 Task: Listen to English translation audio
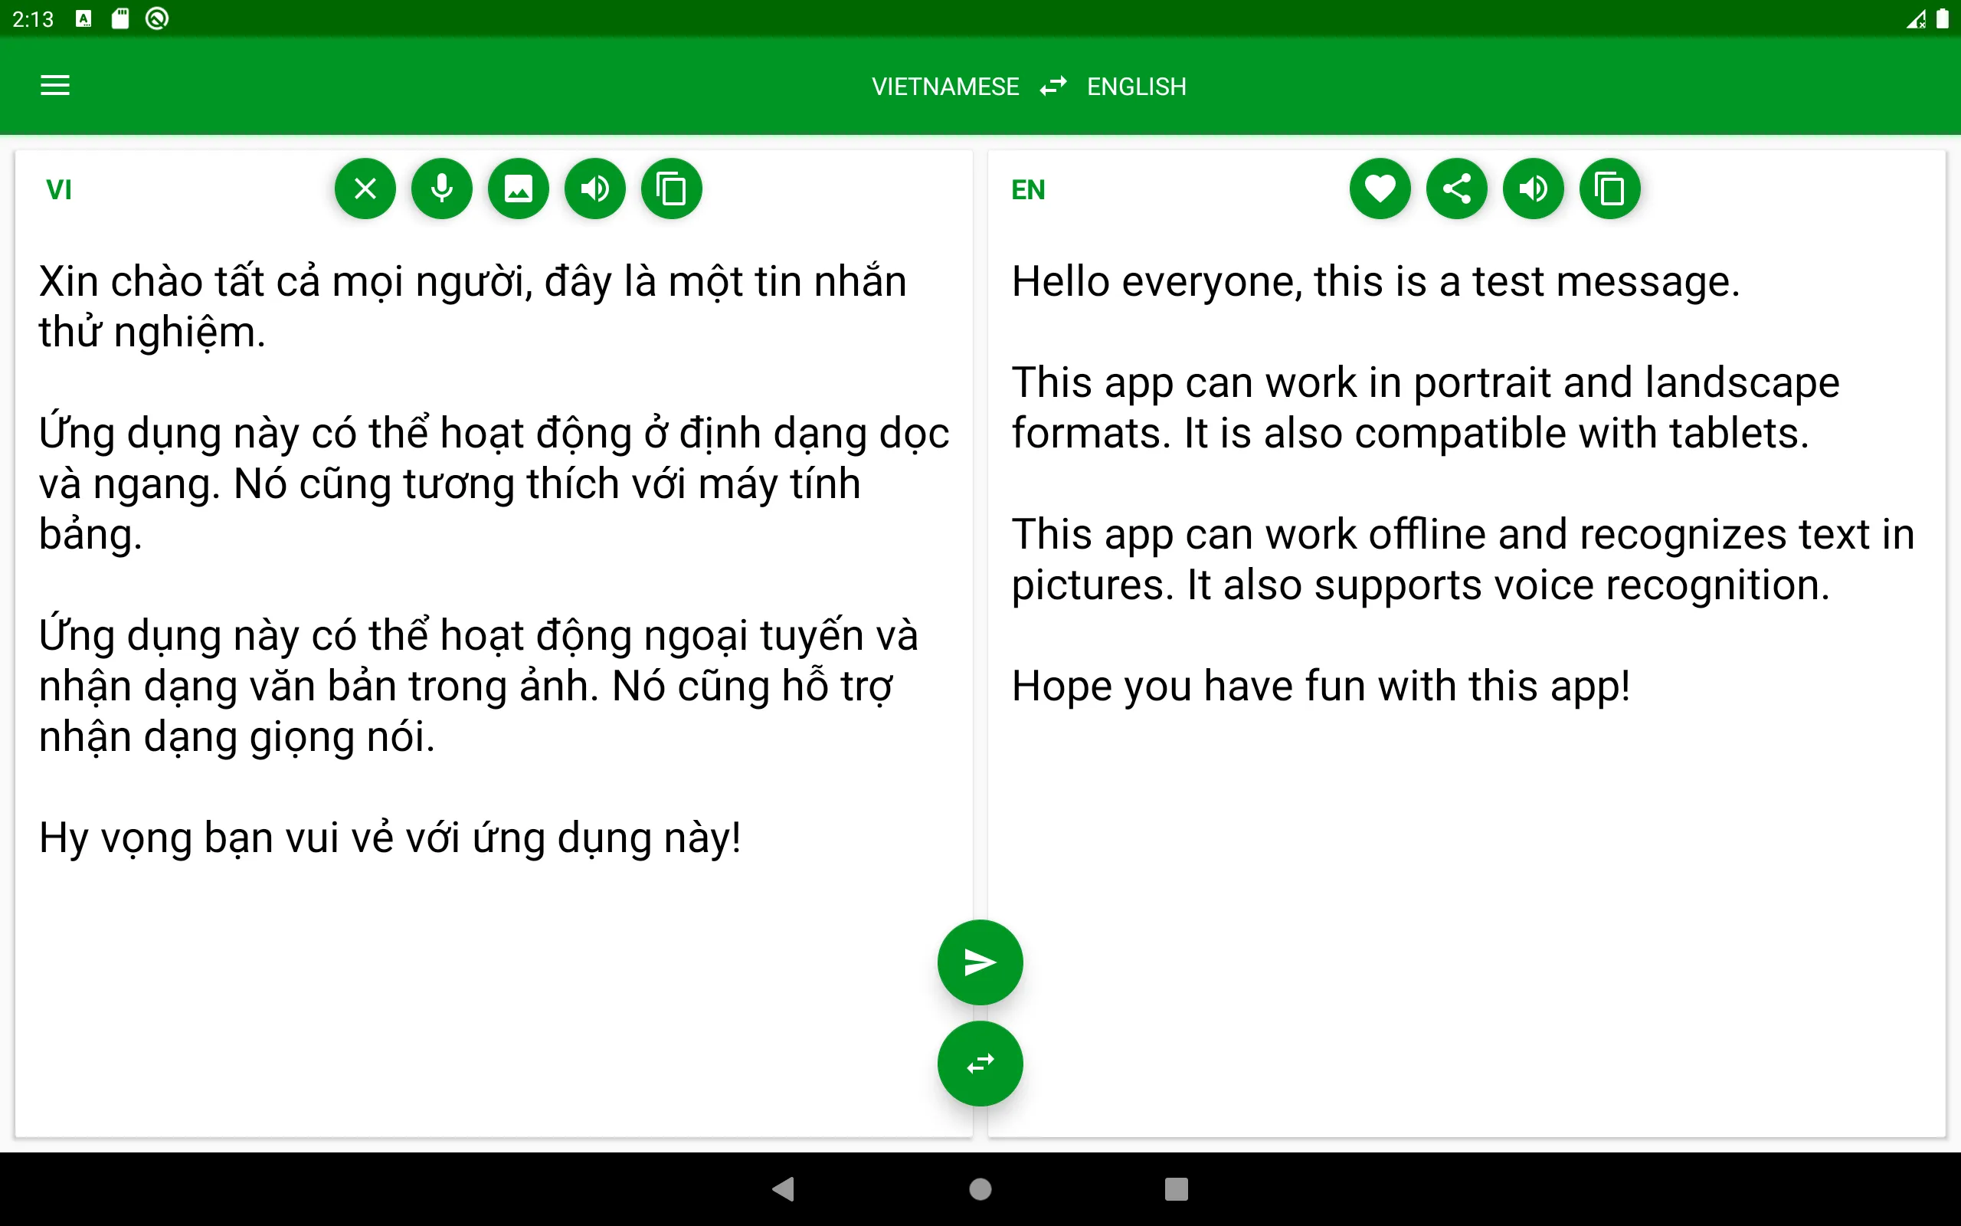(1533, 189)
